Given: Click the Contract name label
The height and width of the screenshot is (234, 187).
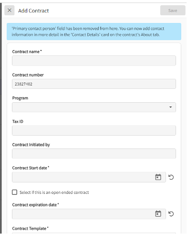Looking at the screenshot, I should 27,52.
